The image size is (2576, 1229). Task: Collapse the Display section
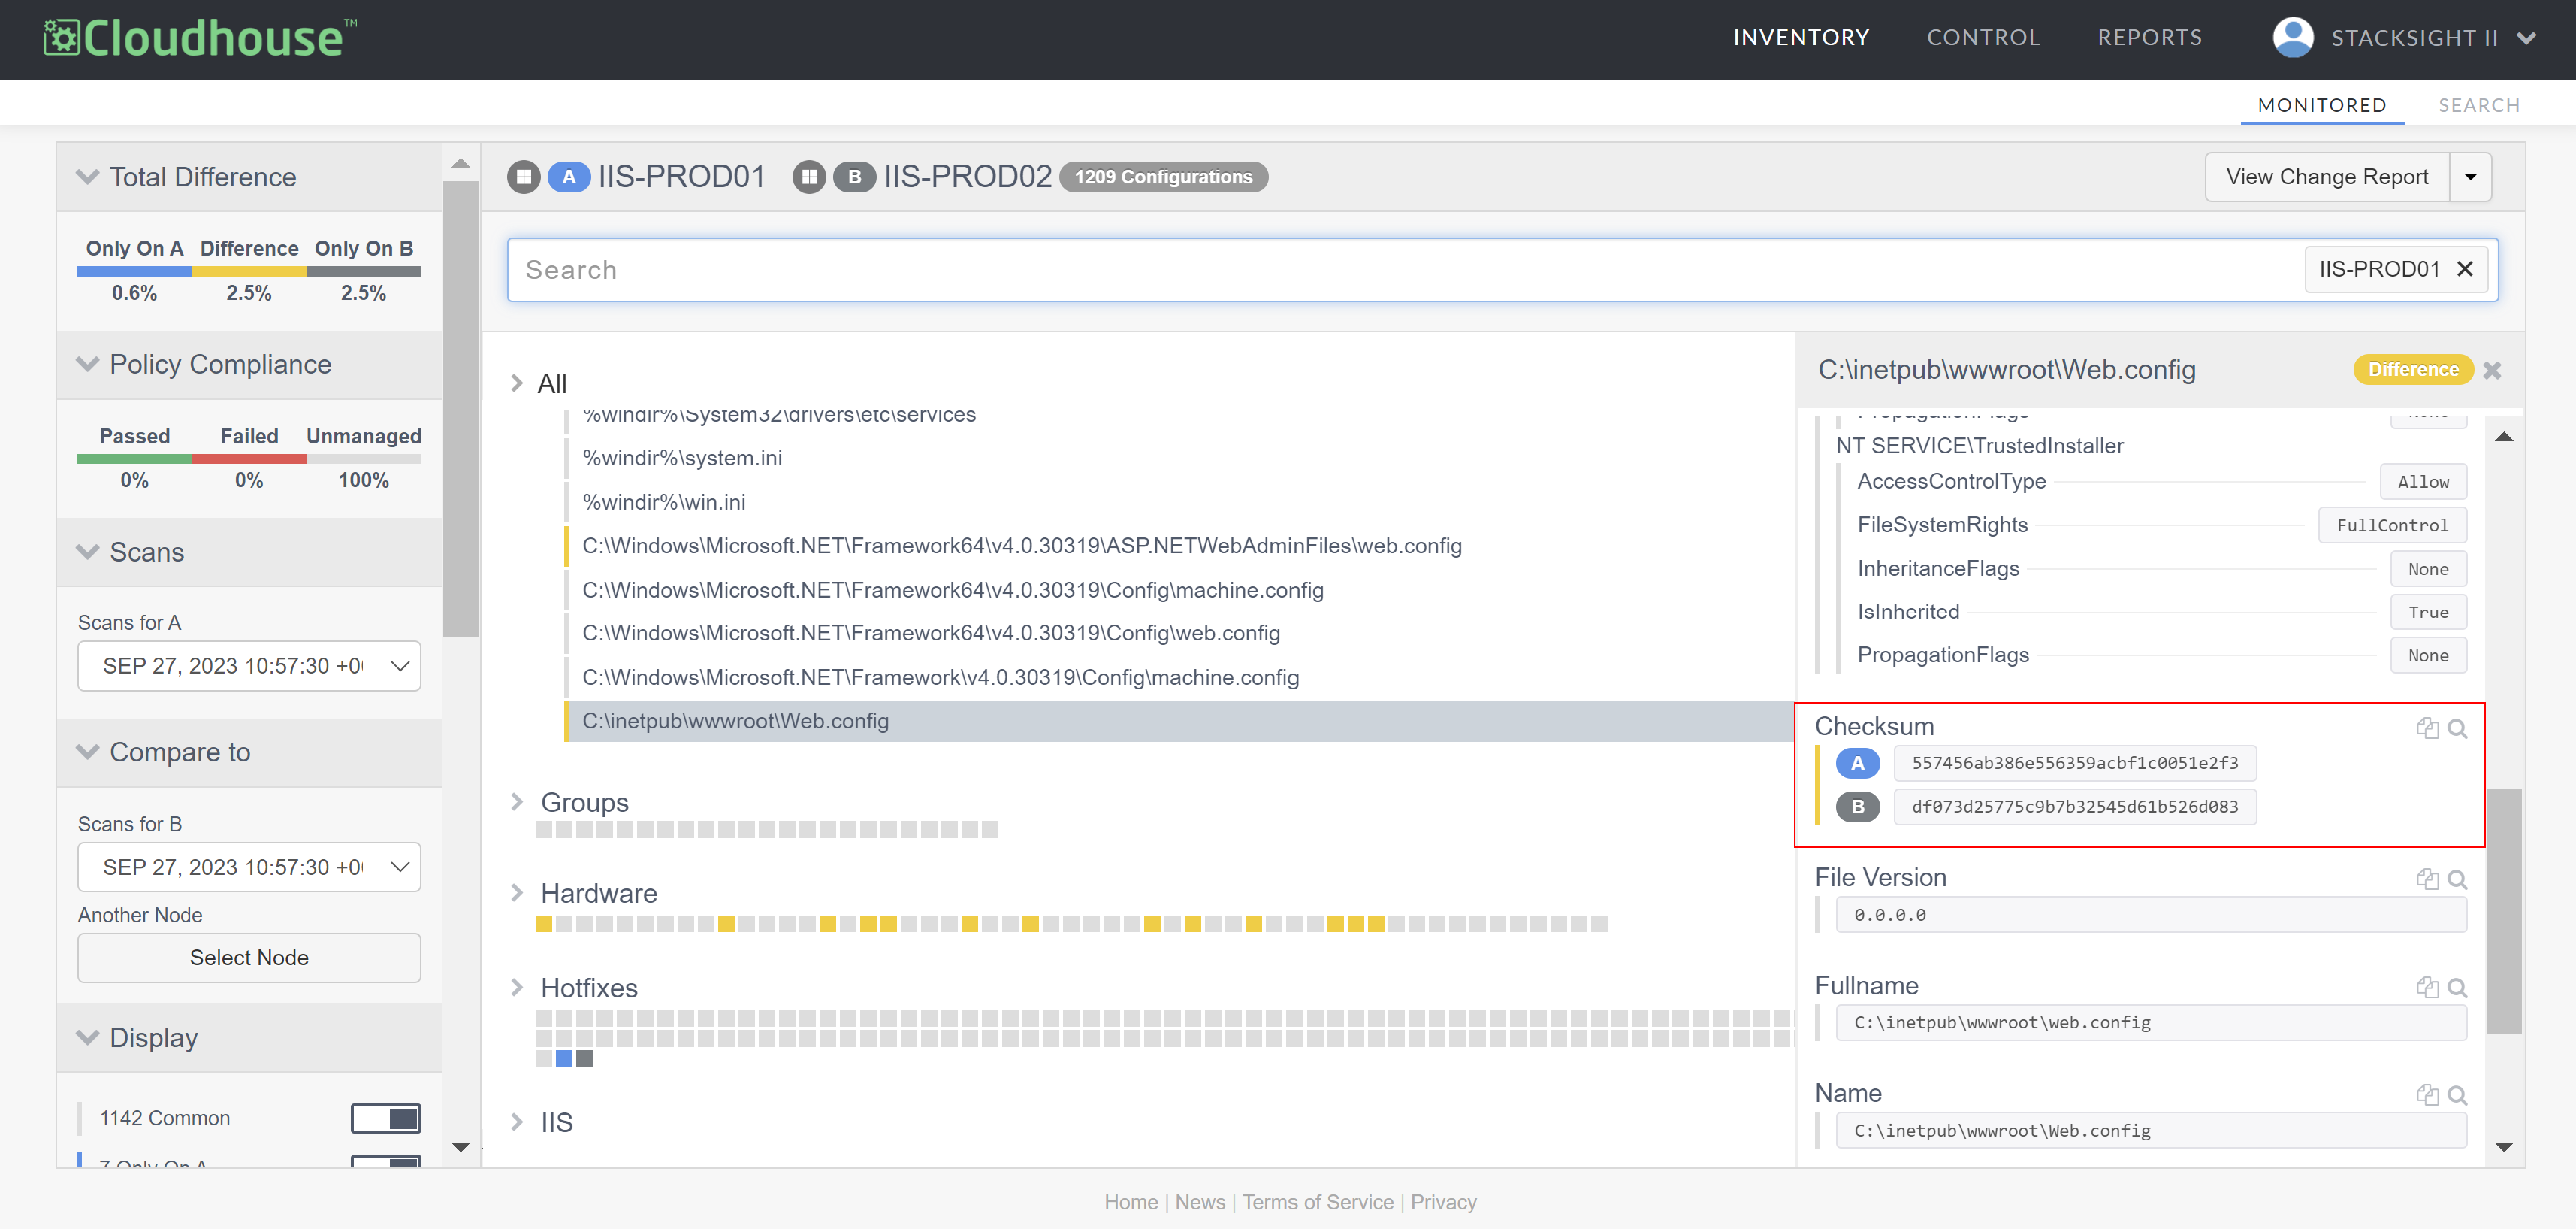click(x=88, y=1038)
